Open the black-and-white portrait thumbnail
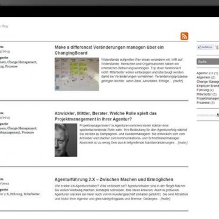 coord(66,140)
